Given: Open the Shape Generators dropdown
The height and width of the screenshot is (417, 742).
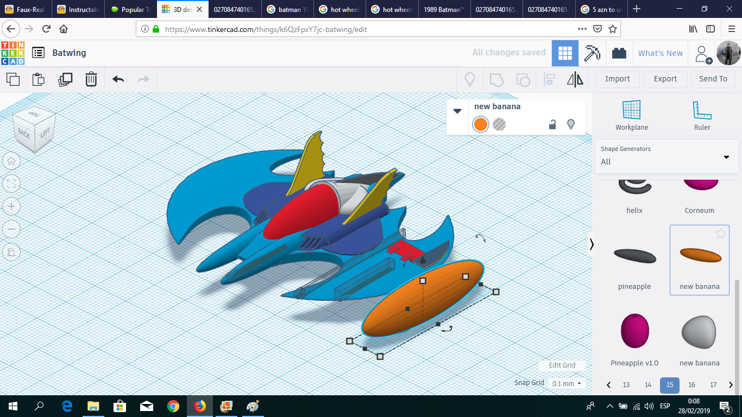Looking at the screenshot, I should point(726,157).
